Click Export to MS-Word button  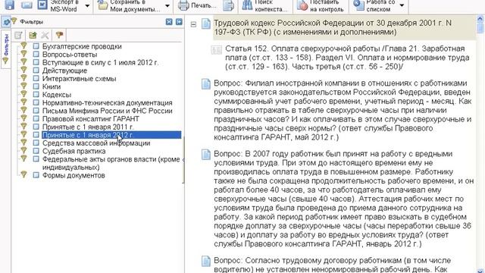[58, 5]
